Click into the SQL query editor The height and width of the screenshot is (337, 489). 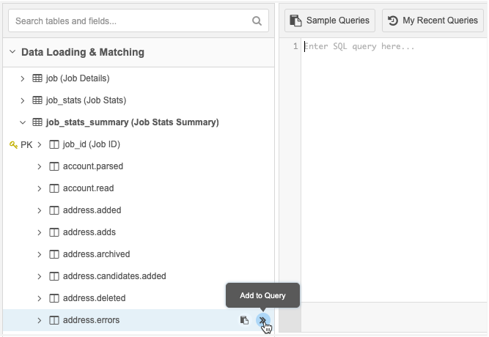pyautogui.click(x=392, y=147)
